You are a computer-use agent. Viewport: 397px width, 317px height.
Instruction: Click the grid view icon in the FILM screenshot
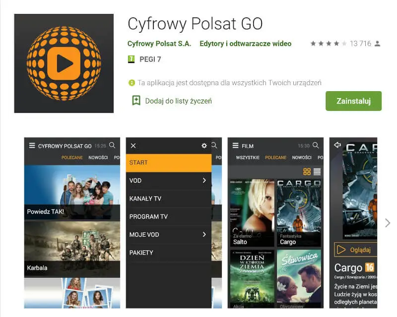click(308, 170)
